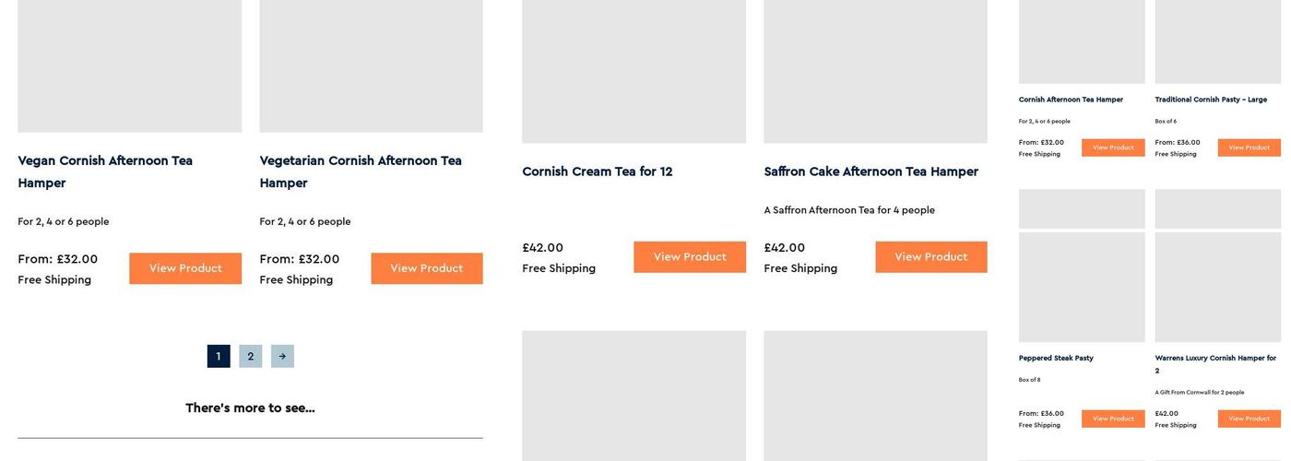Open the Traditional Cornish Pasty – Large title
1291x461 pixels.
click(x=1211, y=100)
